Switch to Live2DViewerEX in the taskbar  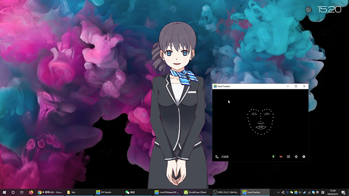click(167, 192)
